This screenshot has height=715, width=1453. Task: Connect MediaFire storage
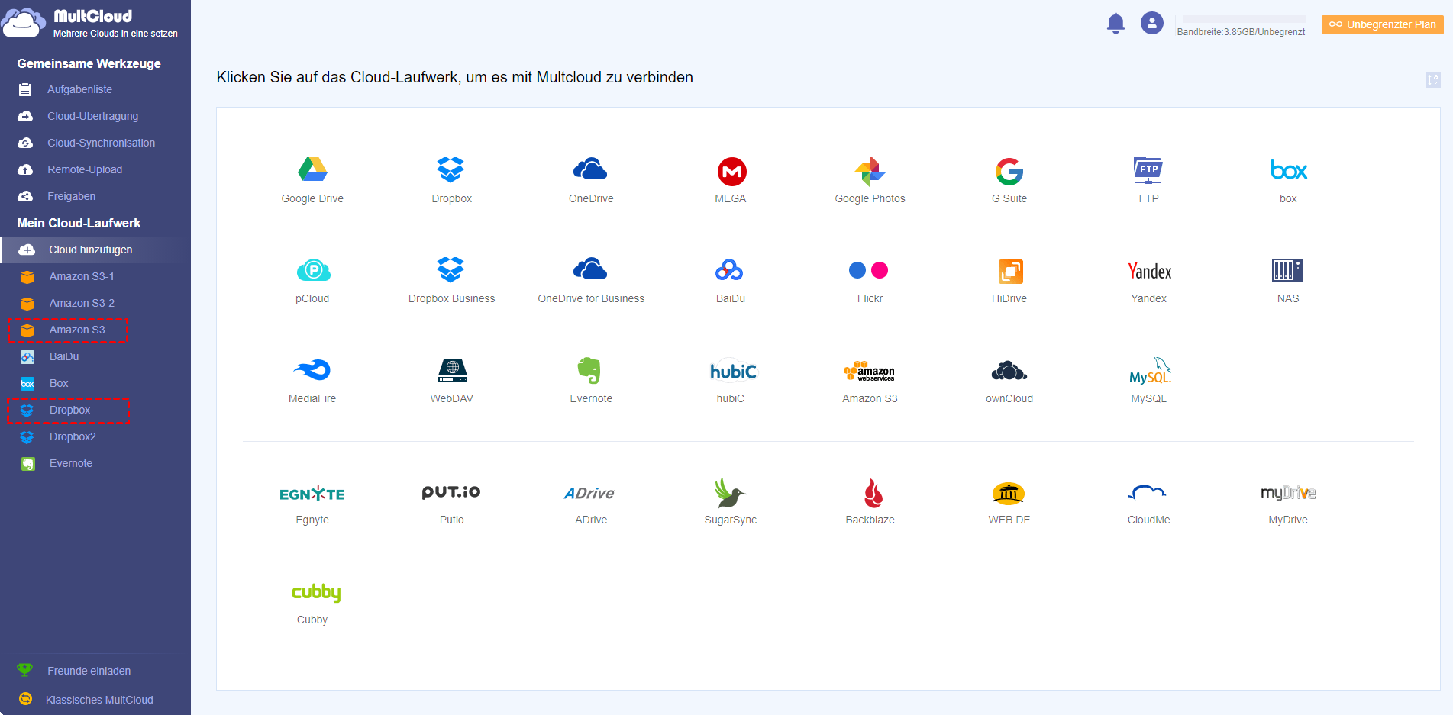pyautogui.click(x=312, y=380)
